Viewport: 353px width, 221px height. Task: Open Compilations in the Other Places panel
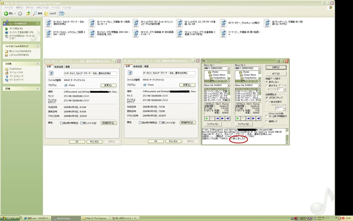16,69
